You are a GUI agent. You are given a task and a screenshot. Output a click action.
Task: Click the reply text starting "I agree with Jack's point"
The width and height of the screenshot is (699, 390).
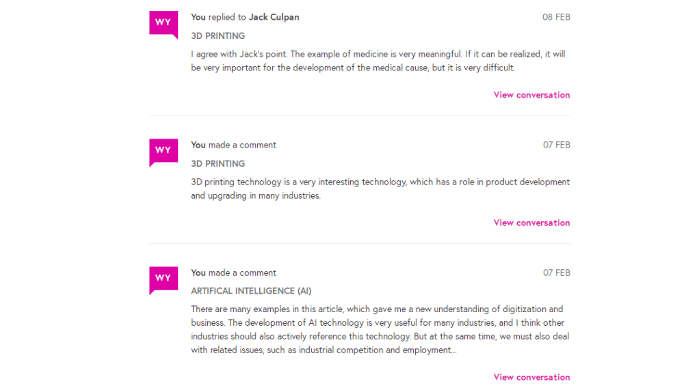point(378,61)
